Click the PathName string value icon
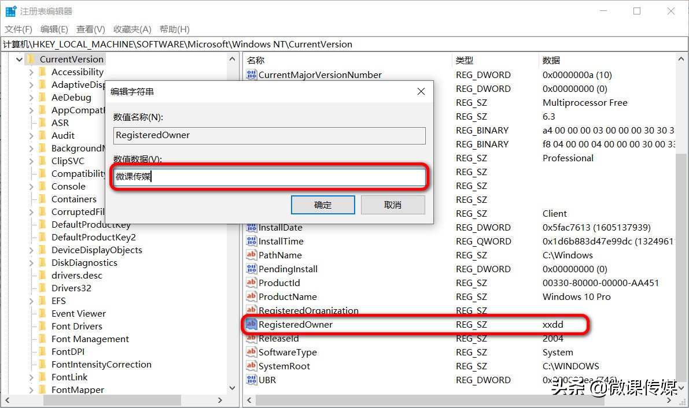Image resolution: width=689 pixels, height=408 pixels. 251,255
